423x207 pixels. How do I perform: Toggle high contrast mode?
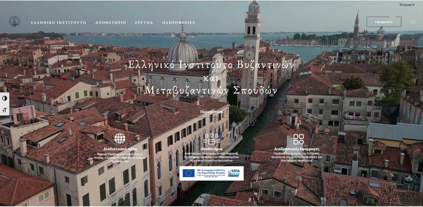[4, 98]
